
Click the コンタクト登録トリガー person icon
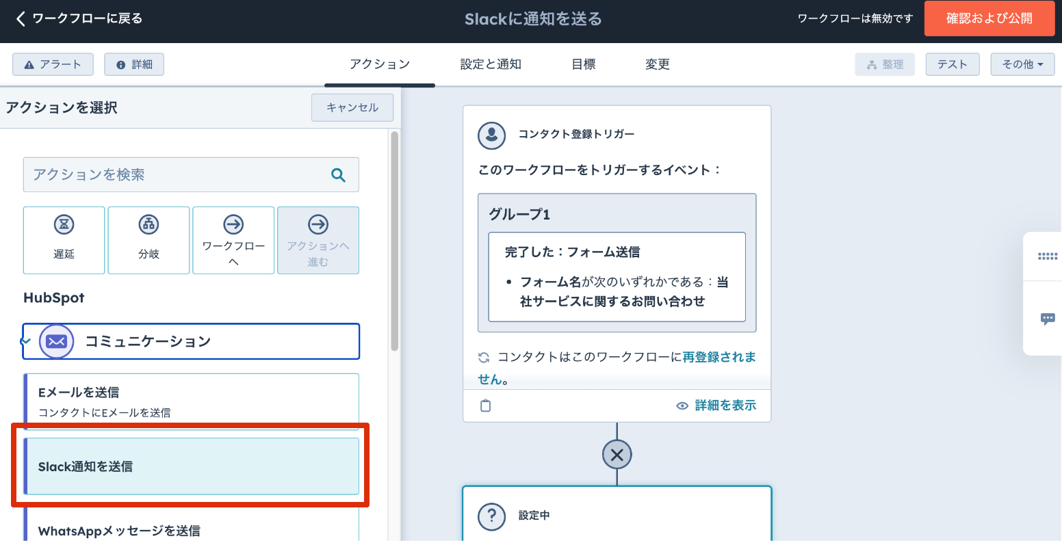click(x=491, y=135)
